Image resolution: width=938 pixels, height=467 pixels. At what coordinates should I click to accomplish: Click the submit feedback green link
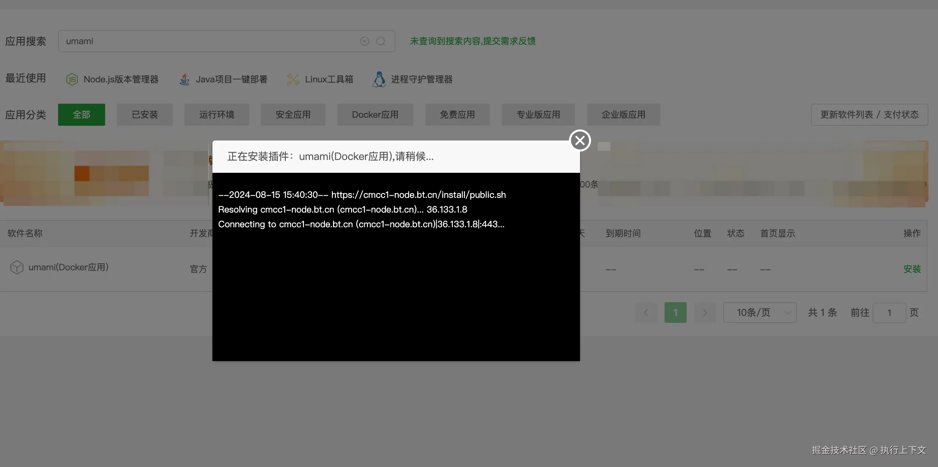[x=472, y=41]
